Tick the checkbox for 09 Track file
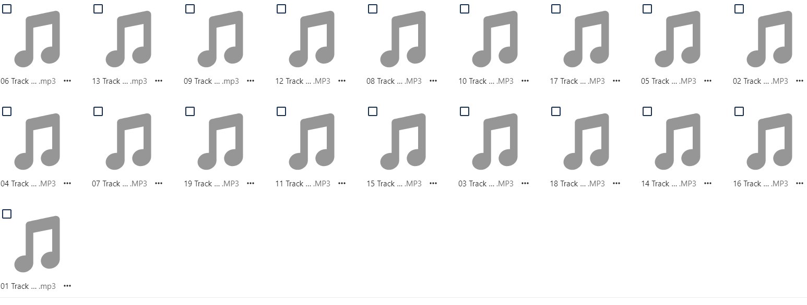This screenshot has height=305, width=807. pyautogui.click(x=190, y=9)
